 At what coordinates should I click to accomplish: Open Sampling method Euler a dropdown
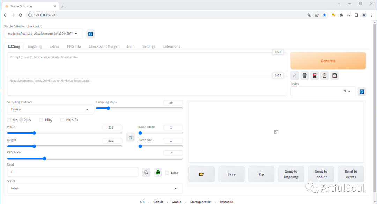coord(51,109)
